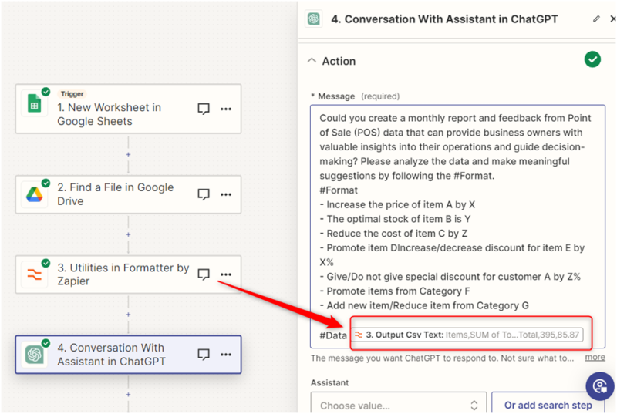Image resolution: width=617 pixels, height=414 pixels.
Task: Click the ChatGPT icon in step 4
Action: click(x=34, y=354)
